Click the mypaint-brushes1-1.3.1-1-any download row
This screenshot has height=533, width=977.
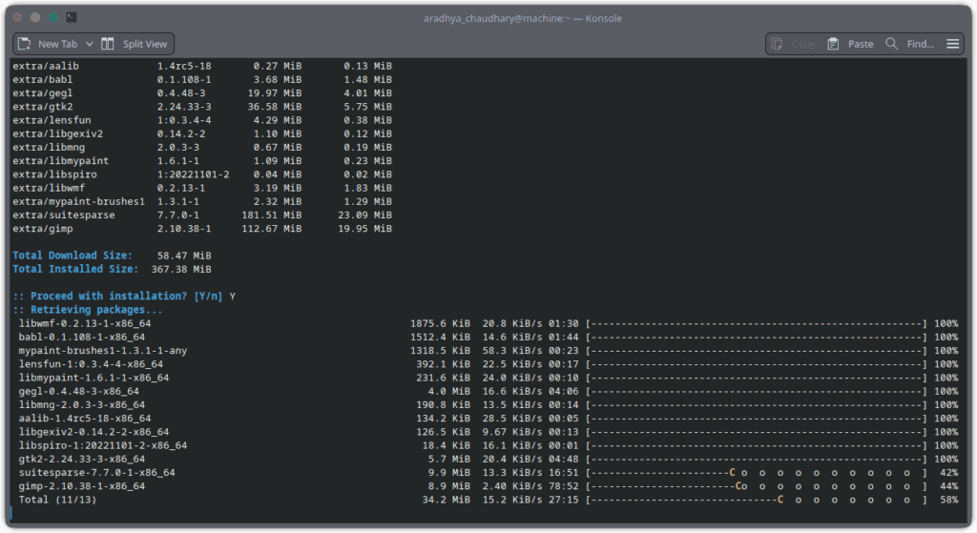488,351
